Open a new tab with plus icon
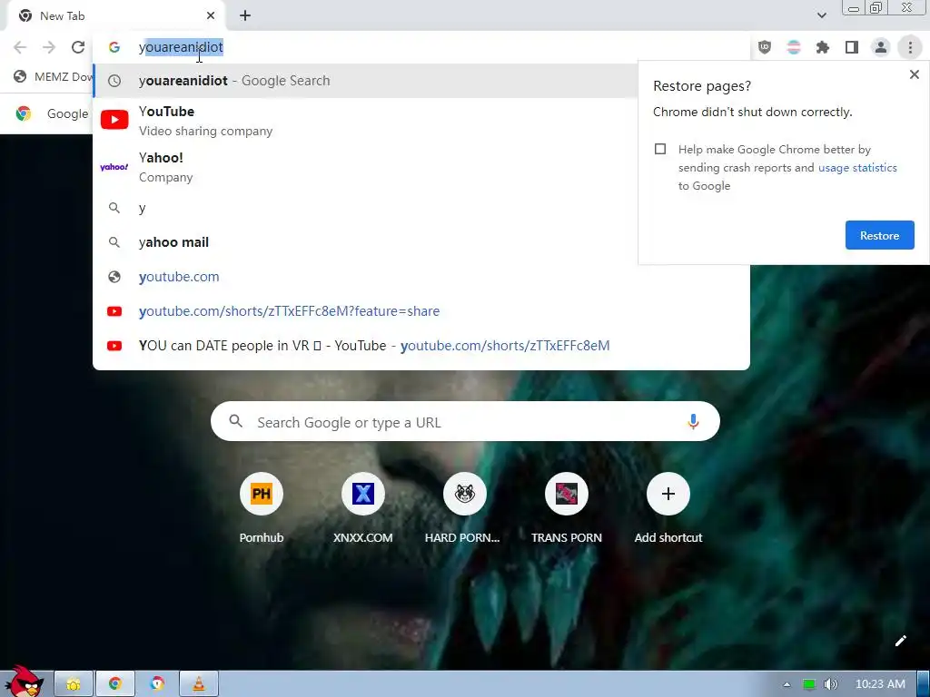This screenshot has width=930, height=697. point(245,15)
